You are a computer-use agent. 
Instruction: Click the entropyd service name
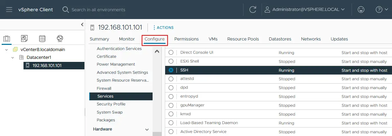point(189,96)
